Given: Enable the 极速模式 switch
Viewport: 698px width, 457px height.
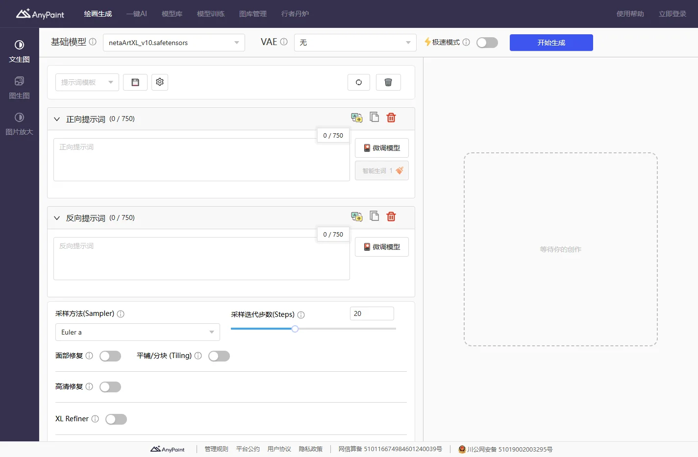Looking at the screenshot, I should point(487,43).
